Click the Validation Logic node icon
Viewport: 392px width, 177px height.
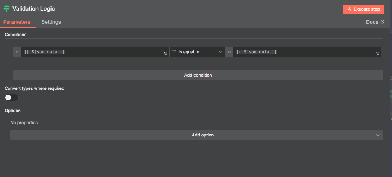6,9
